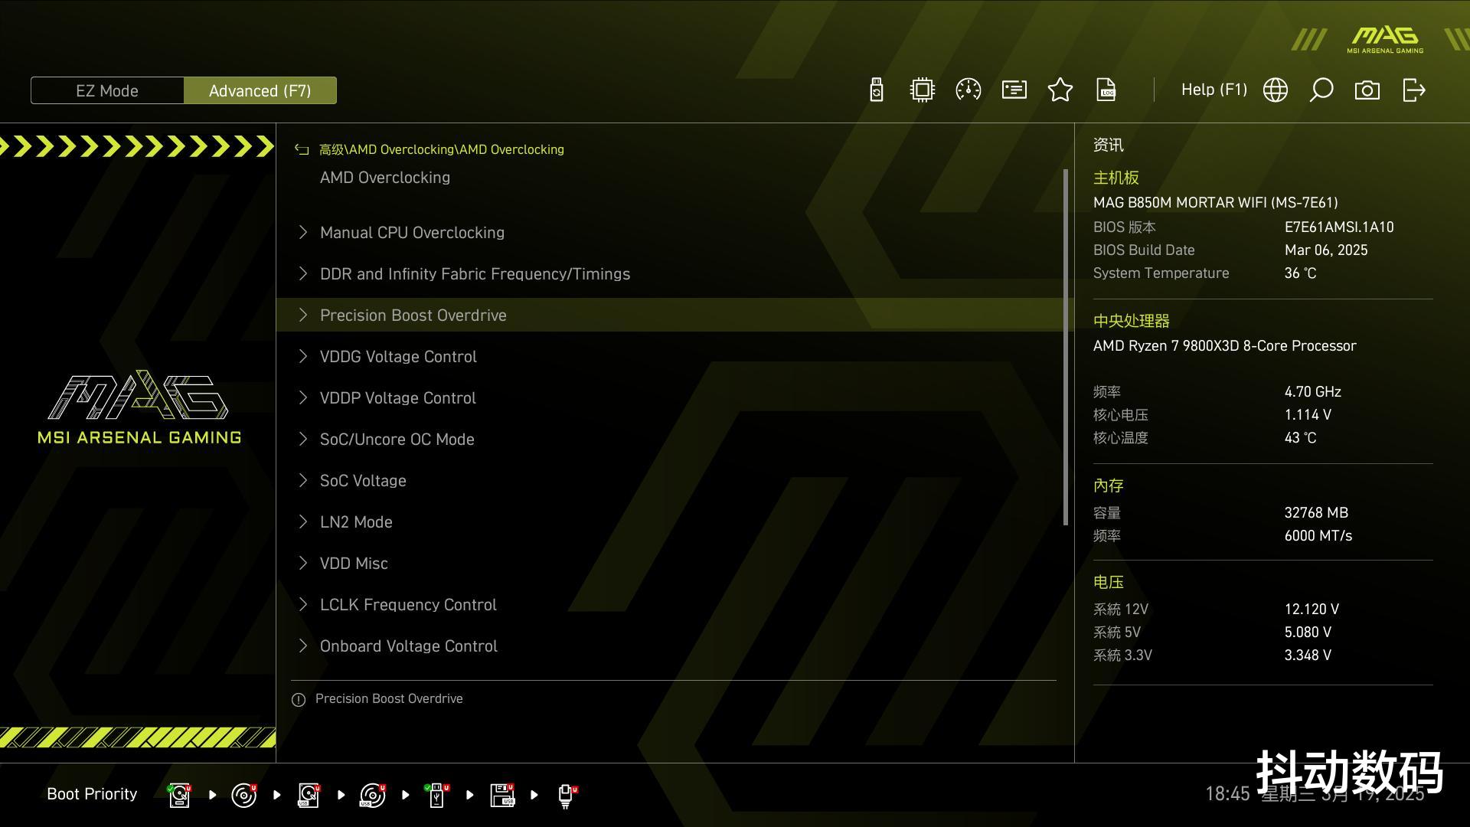Open language selection with the globe icon
This screenshot has height=827, width=1470.
[x=1276, y=90]
